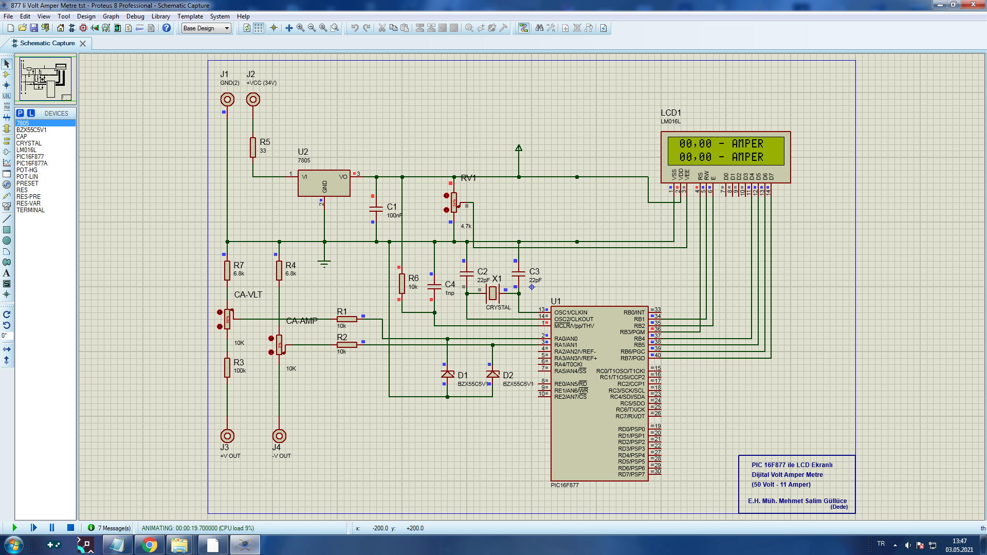
Task: Select the Wire Label mode tool
Action: point(7,96)
